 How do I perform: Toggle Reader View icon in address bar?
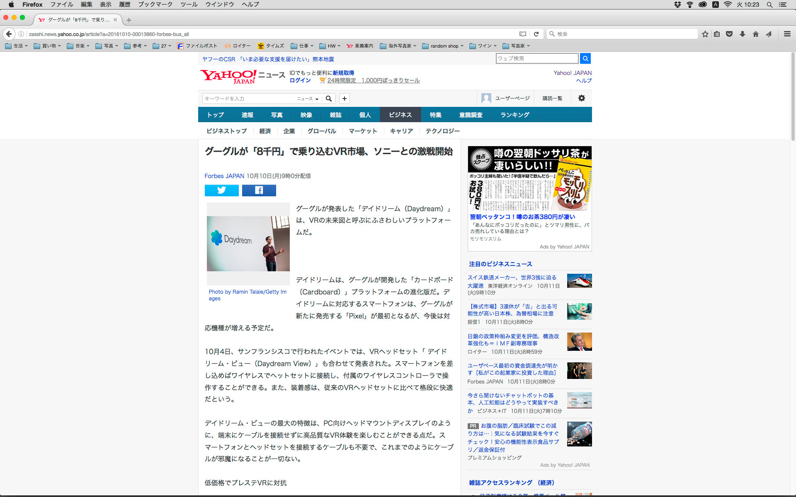coord(523,34)
